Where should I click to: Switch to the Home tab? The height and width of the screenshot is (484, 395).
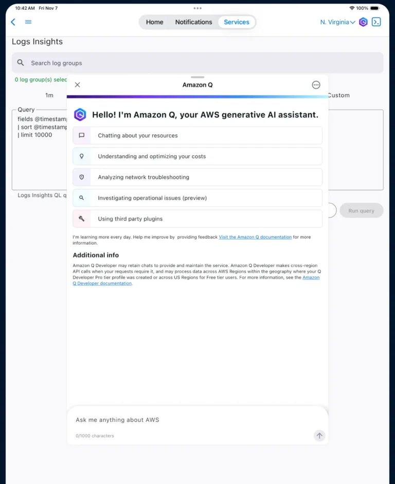(155, 22)
